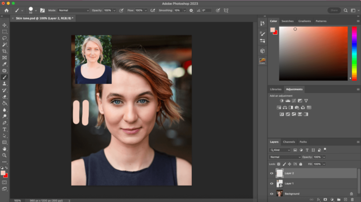
Task: Select the Rectangle shape tool
Action: [4, 142]
